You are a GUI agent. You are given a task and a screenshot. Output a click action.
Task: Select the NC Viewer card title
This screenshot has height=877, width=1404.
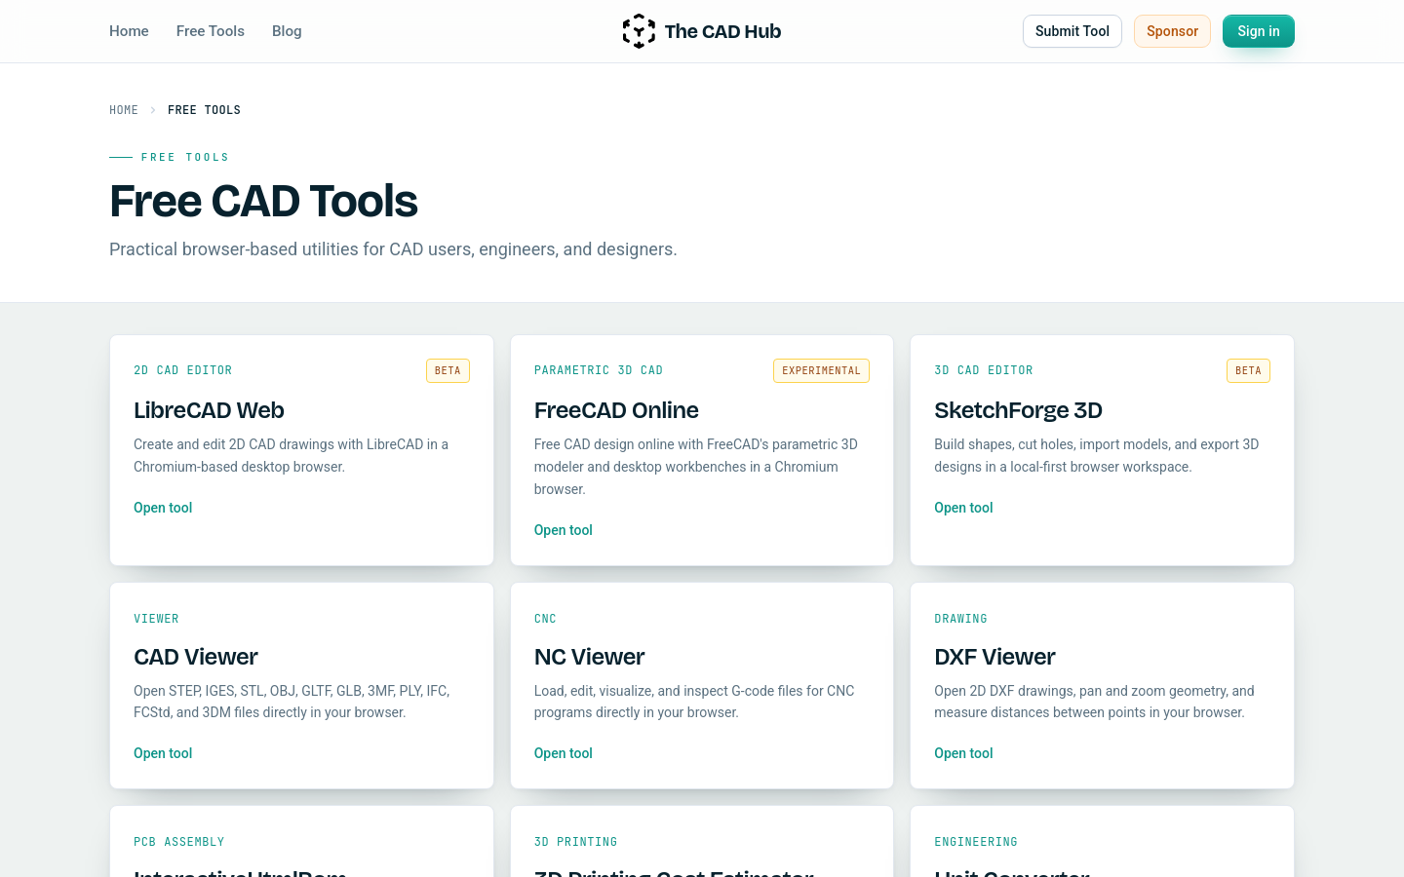[589, 657]
